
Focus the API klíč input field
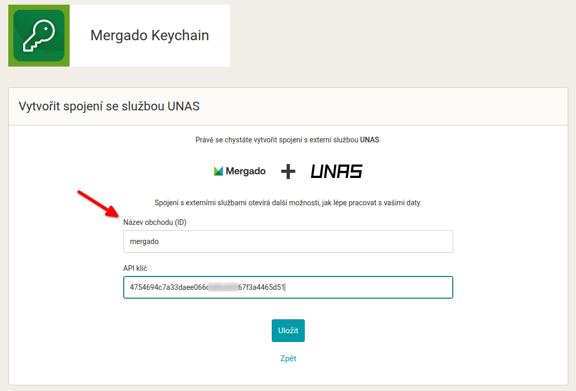pos(288,287)
